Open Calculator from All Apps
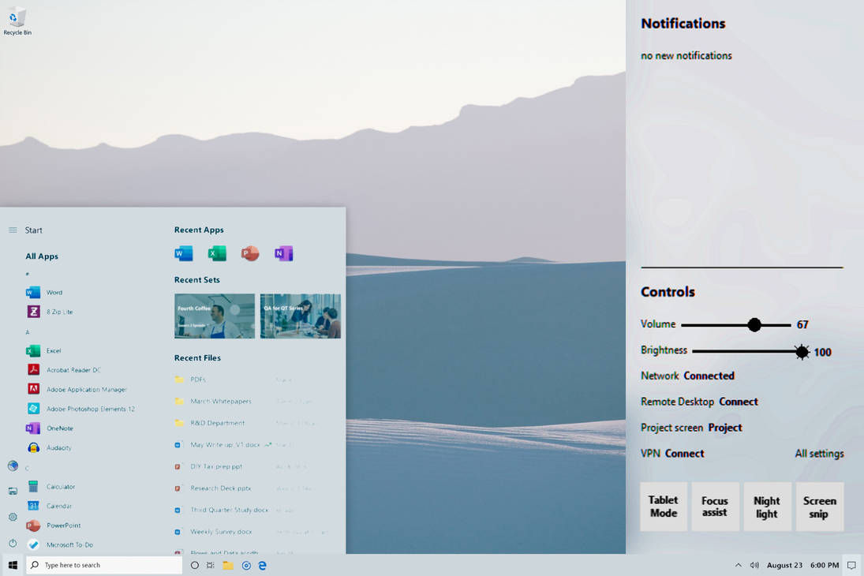Screen dimensions: 864x576 coord(50,487)
